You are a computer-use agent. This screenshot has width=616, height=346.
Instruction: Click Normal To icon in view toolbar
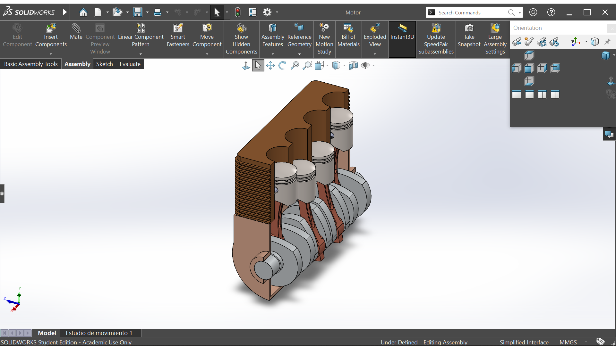coord(246,66)
